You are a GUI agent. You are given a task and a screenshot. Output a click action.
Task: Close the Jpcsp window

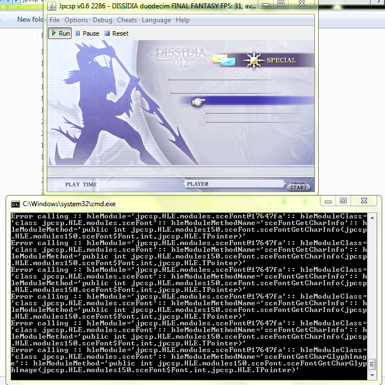pyautogui.click(x=302, y=4)
